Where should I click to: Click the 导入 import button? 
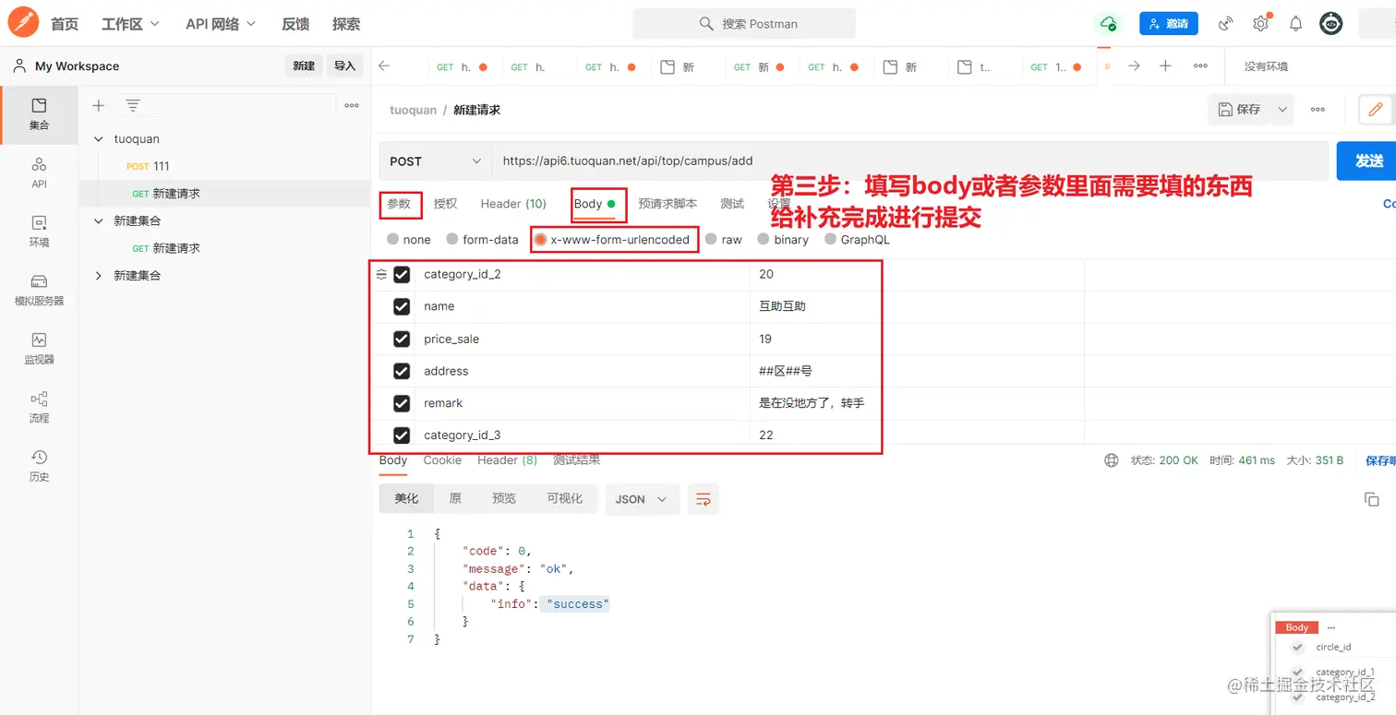point(344,66)
